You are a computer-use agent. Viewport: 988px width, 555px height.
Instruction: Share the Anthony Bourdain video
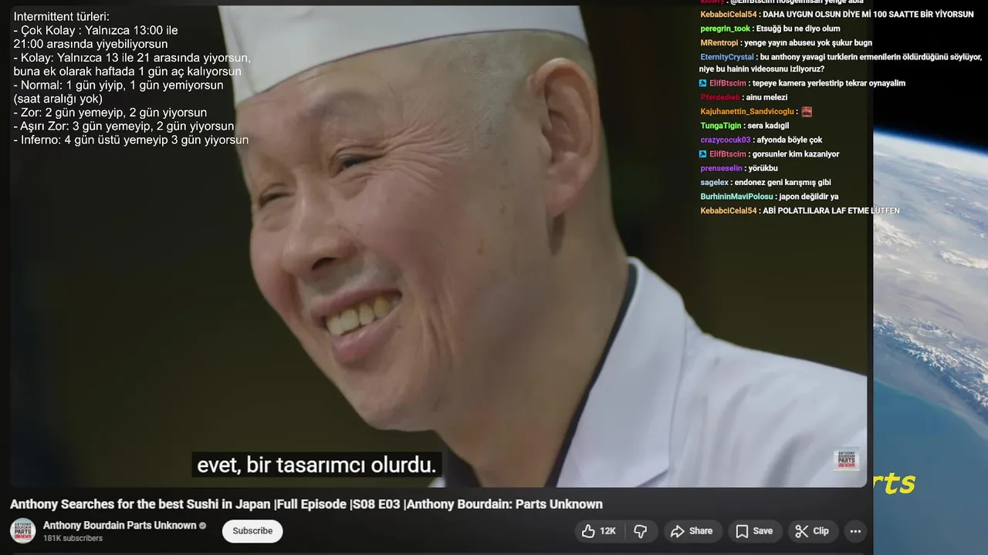coord(692,531)
